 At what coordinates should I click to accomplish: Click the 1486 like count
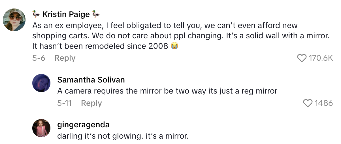click(323, 103)
